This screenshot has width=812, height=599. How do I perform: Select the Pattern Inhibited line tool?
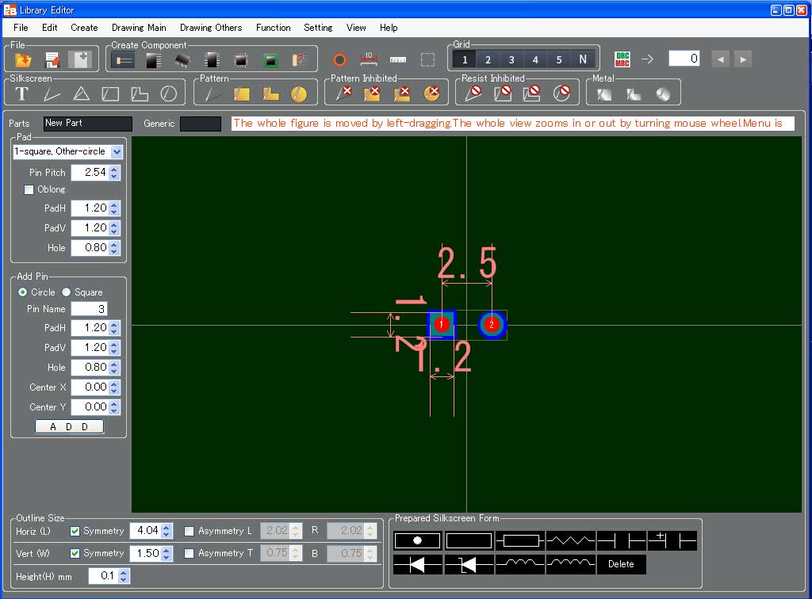pos(343,93)
